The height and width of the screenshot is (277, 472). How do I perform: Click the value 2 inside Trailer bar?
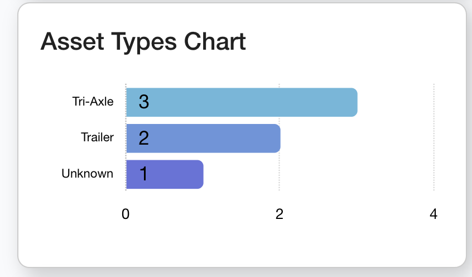tap(143, 138)
